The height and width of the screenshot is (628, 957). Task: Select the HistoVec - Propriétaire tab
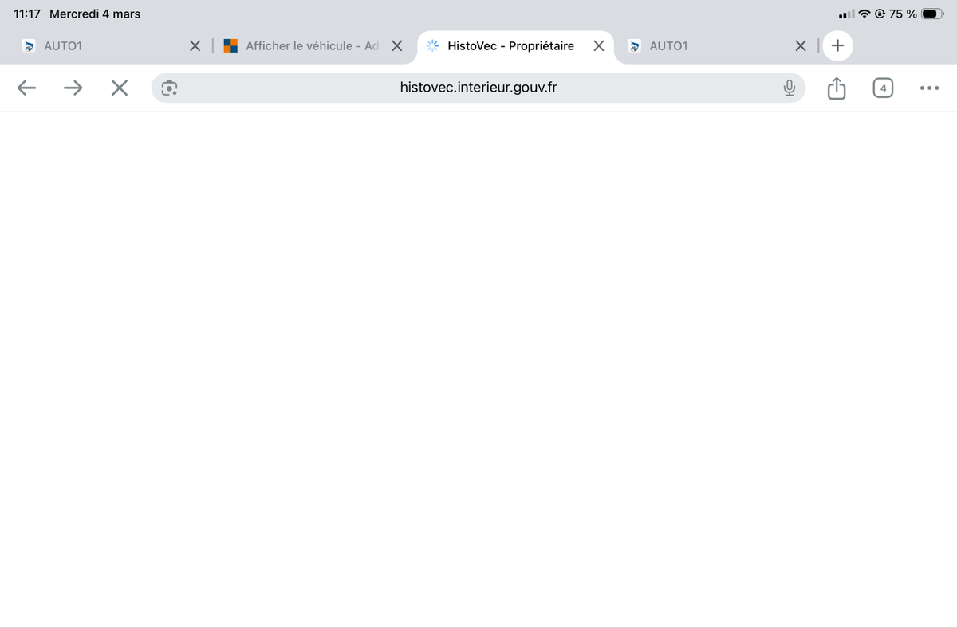click(510, 46)
